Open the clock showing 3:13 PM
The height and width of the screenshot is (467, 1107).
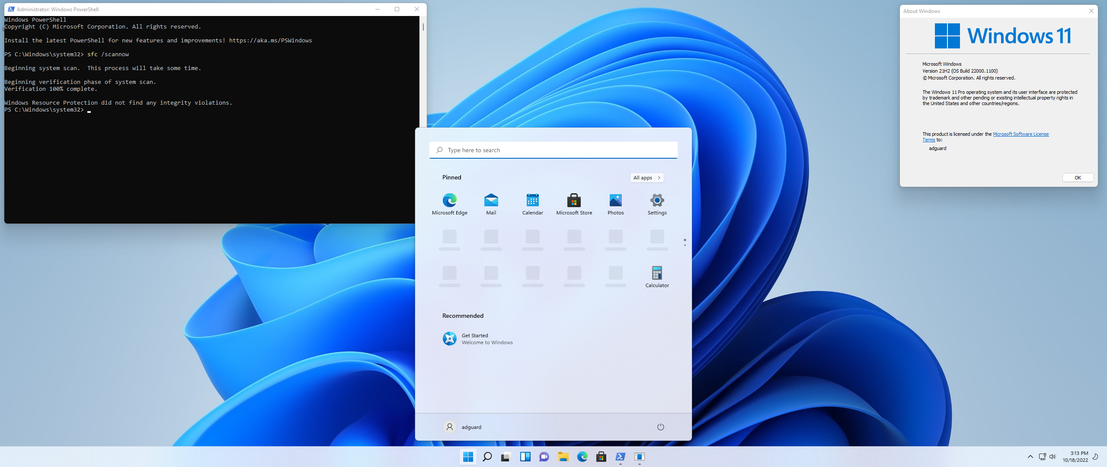pyautogui.click(x=1075, y=457)
